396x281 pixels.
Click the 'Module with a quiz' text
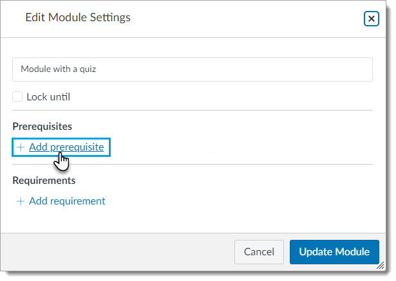tap(59, 69)
